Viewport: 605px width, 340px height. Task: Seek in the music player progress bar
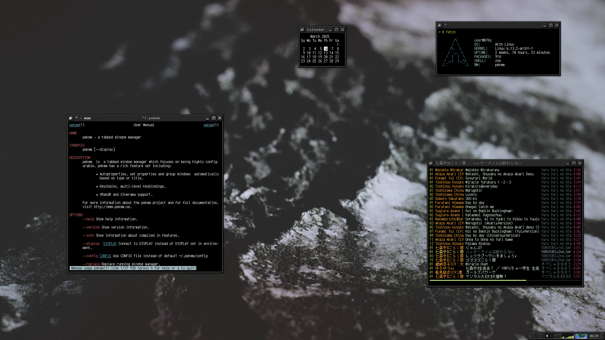(505, 280)
